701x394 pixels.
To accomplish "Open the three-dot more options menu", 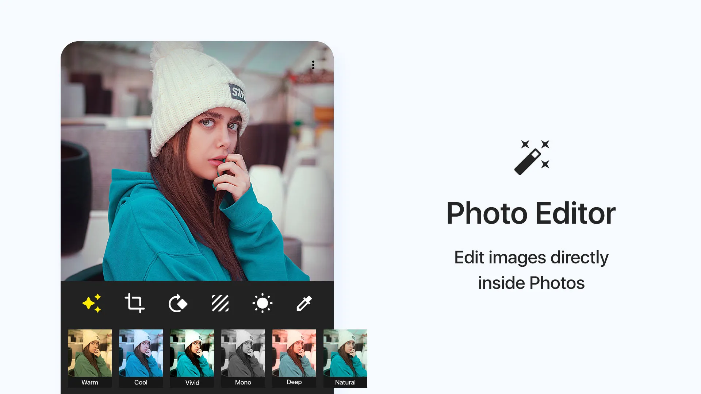I will tap(313, 65).
